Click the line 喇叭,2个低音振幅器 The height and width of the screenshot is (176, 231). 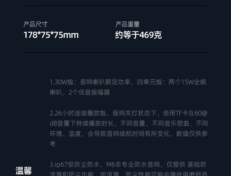pos(80,92)
